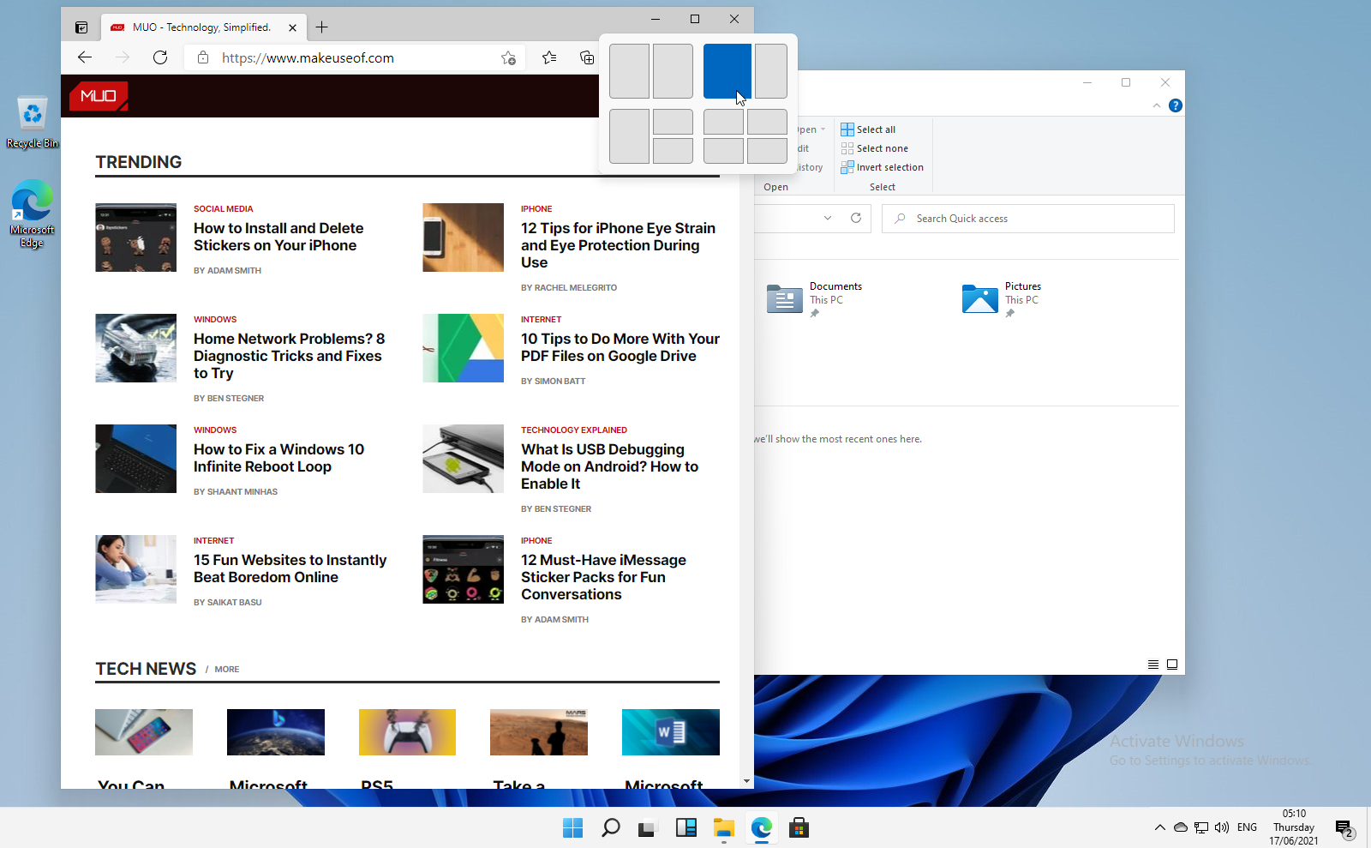This screenshot has width=1371, height=848.
Task: Click Select all in the ribbon
Action: coord(875,129)
